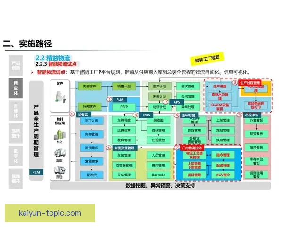Click the TMS header label
283x227 pixels.
point(146,115)
